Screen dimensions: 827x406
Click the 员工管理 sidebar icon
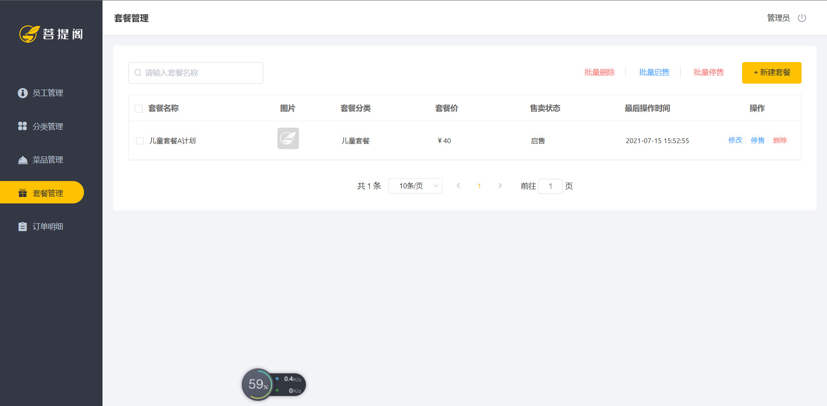click(22, 93)
